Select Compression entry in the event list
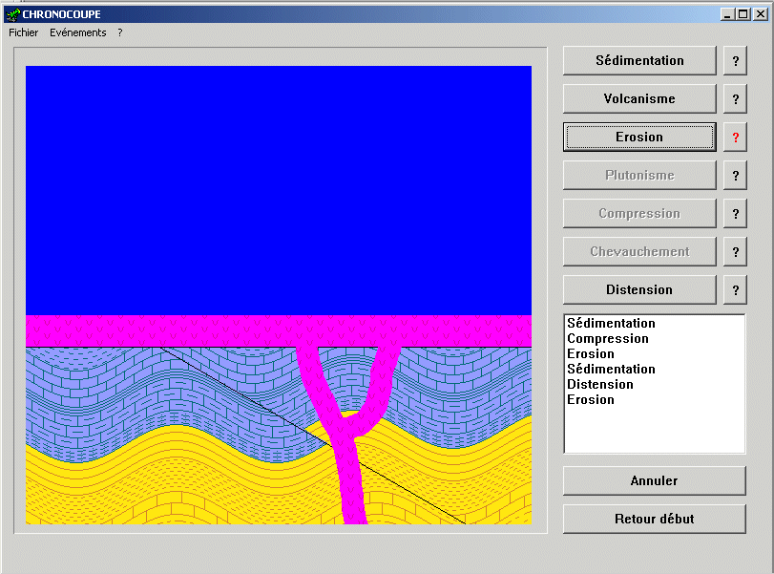The height and width of the screenshot is (574, 774). [607, 339]
